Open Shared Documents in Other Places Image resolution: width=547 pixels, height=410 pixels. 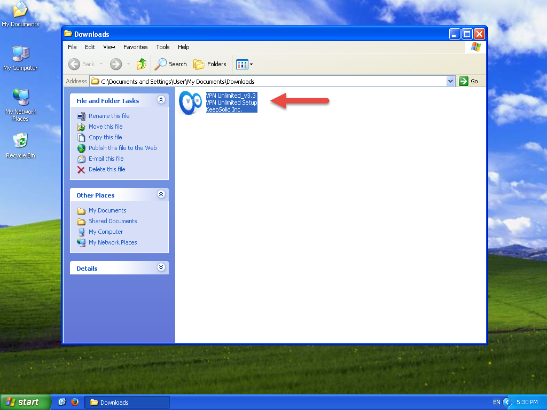point(113,221)
